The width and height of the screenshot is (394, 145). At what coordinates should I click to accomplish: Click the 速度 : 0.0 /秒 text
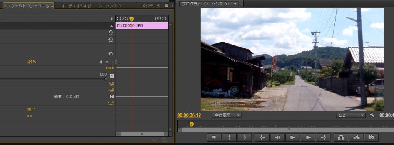point(67,97)
